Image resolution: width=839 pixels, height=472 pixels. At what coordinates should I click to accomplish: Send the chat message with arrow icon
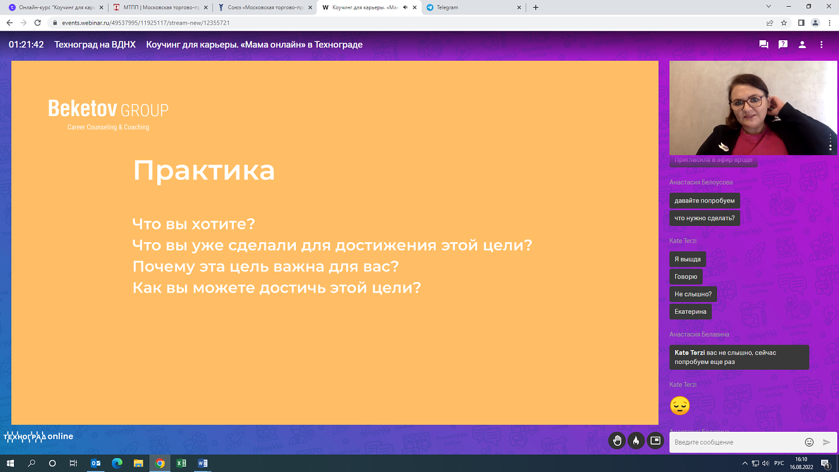(x=827, y=442)
